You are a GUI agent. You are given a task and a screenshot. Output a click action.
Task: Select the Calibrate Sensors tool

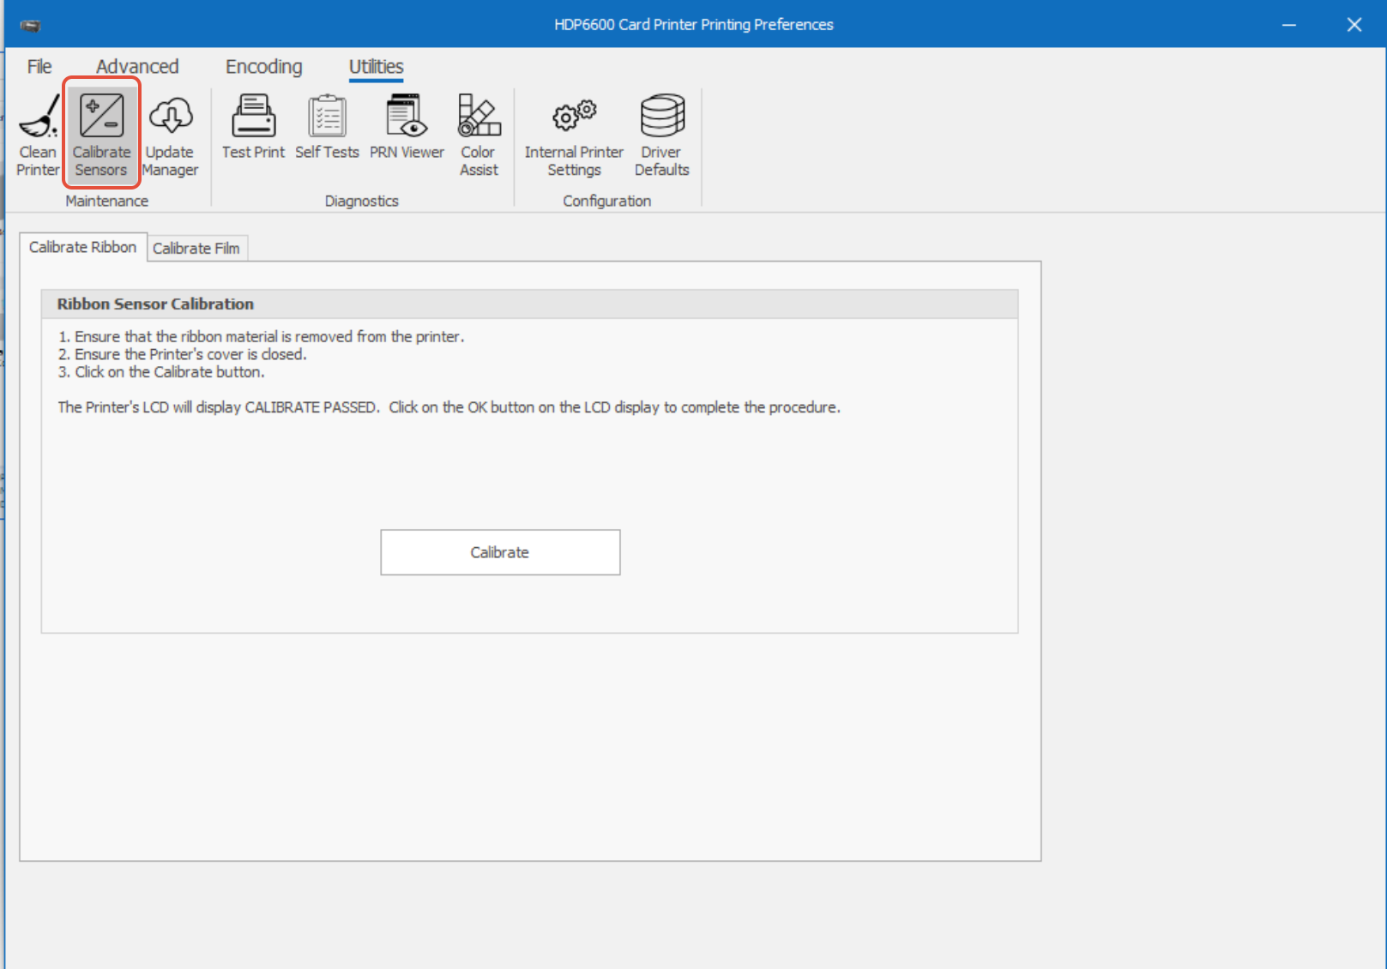pyautogui.click(x=101, y=135)
